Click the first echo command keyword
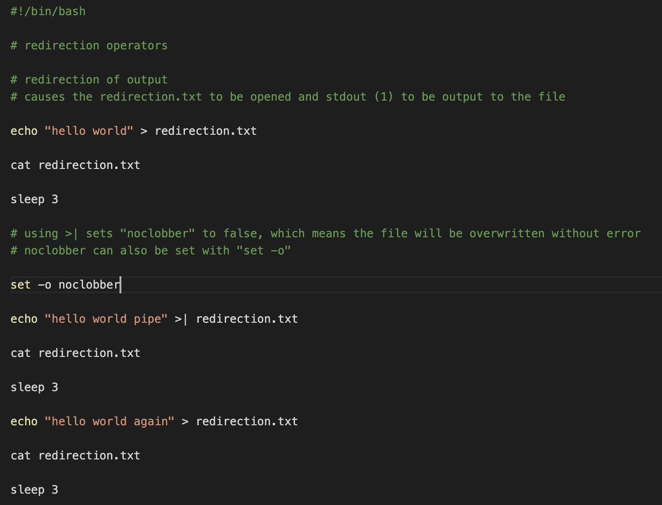This screenshot has width=662, height=505. (x=24, y=131)
